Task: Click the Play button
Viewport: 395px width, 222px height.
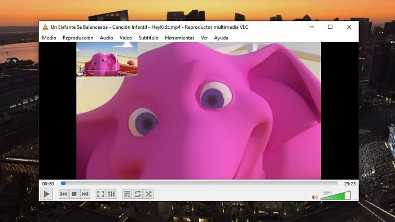Action: (47, 194)
